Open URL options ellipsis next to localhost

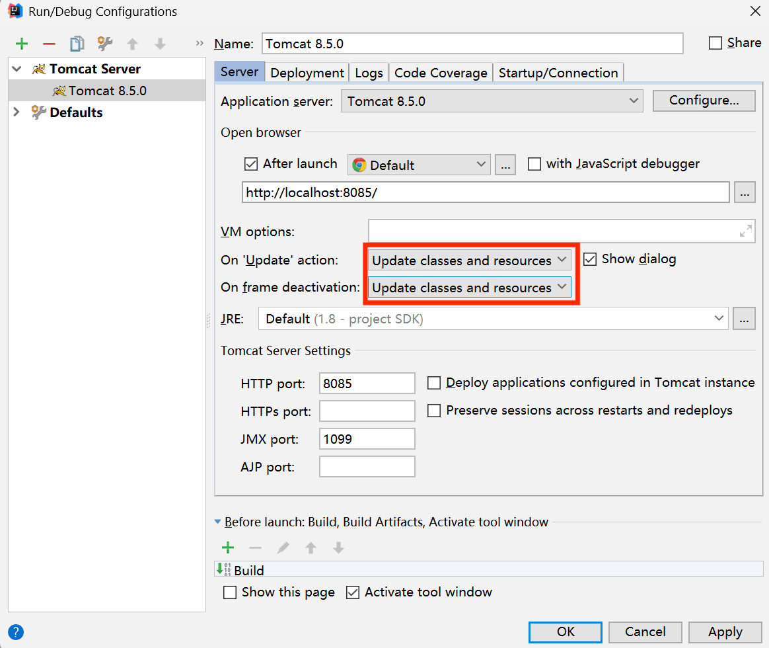(745, 192)
